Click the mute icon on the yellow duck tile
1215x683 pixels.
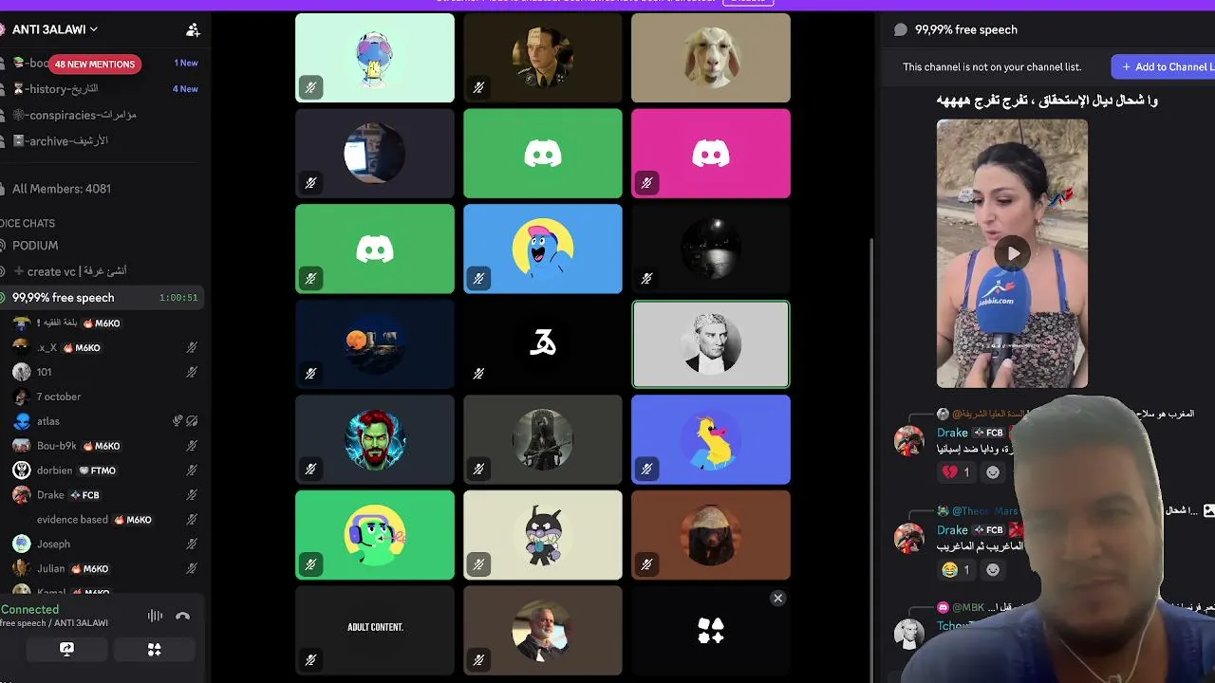tap(646, 470)
